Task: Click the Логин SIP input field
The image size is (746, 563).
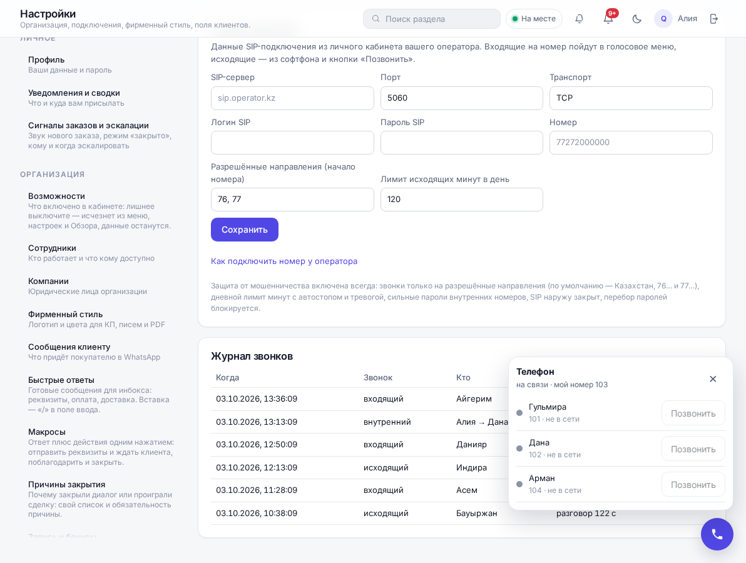Action: (292, 143)
